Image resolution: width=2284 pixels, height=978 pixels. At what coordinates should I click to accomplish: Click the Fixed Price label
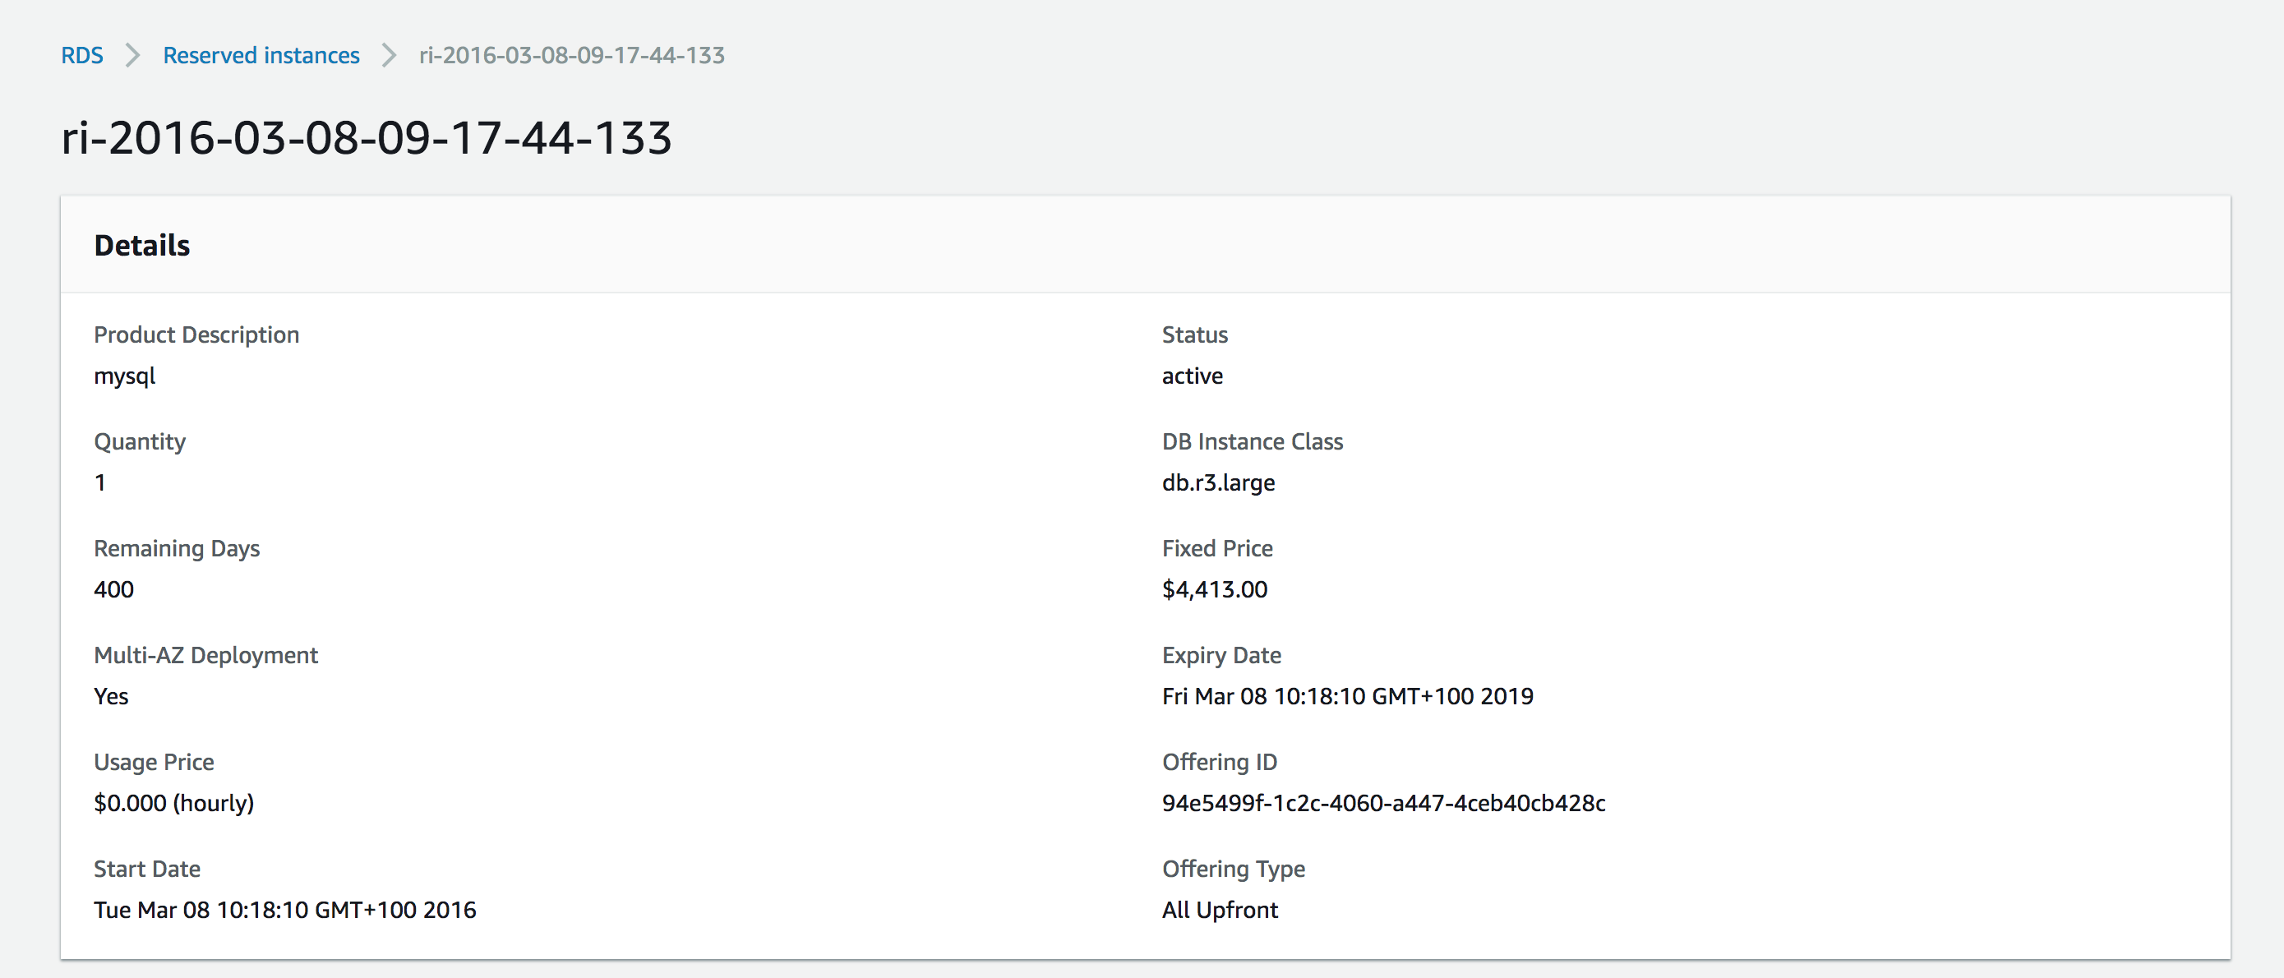tap(1216, 549)
